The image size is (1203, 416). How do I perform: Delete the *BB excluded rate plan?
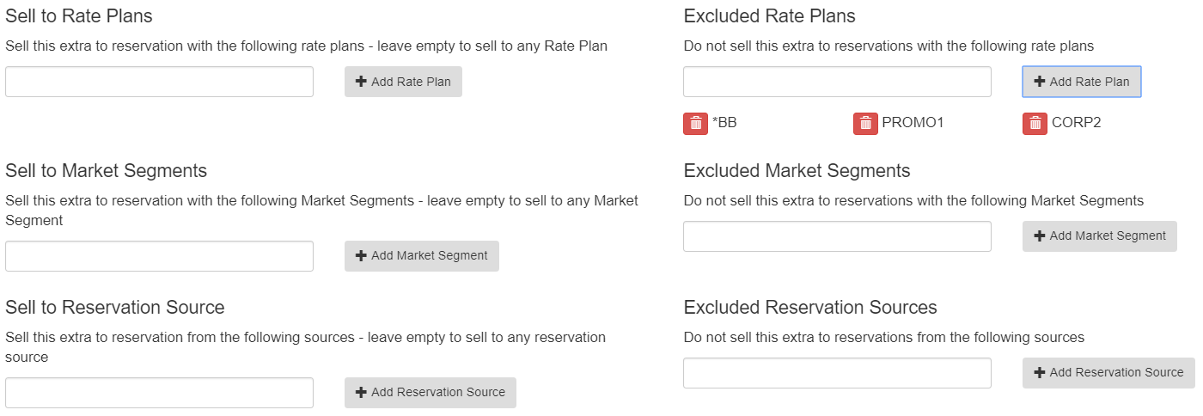click(695, 124)
